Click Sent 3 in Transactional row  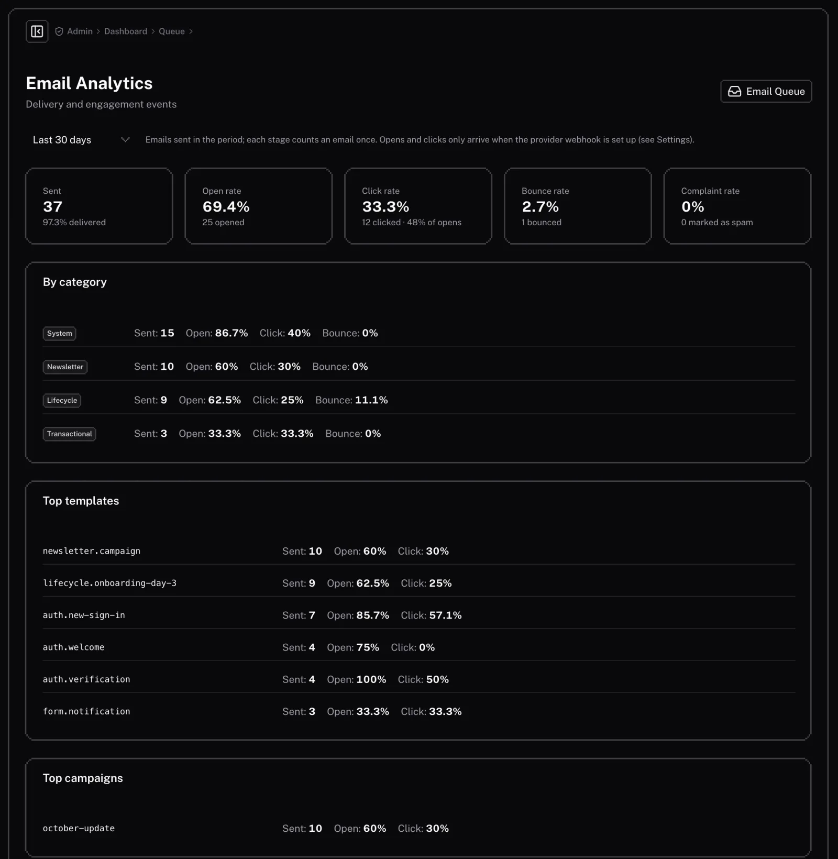150,434
